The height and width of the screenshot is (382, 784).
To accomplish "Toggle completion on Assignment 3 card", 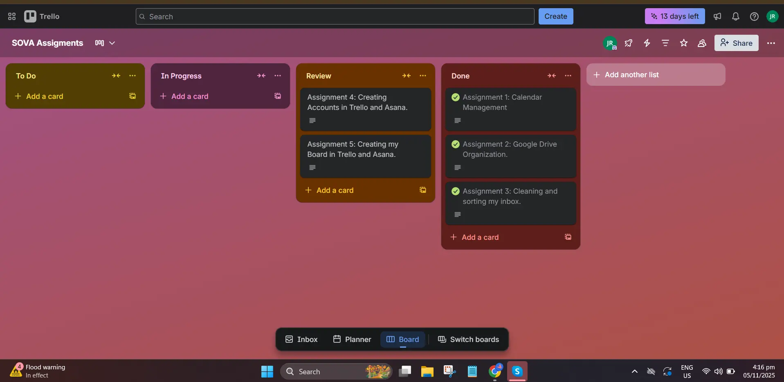I will pos(456,191).
